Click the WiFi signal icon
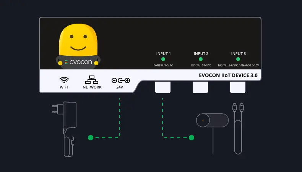The width and height of the screenshot is (302, 172). [64, 80]
